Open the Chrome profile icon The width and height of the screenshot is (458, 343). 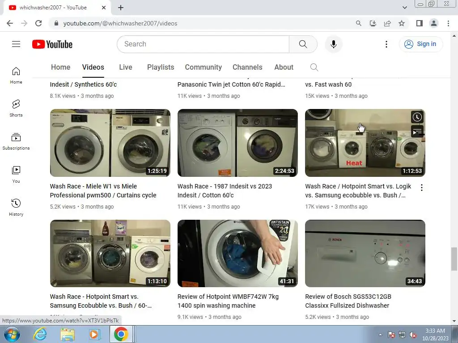(434, 23)
